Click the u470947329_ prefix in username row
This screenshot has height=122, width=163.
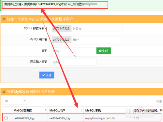62,40
